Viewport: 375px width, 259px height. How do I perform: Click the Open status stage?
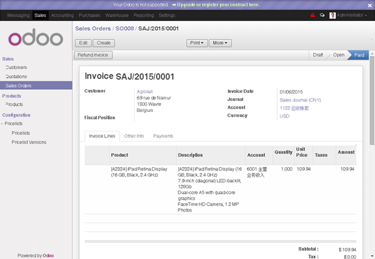[x=339, y=55]
